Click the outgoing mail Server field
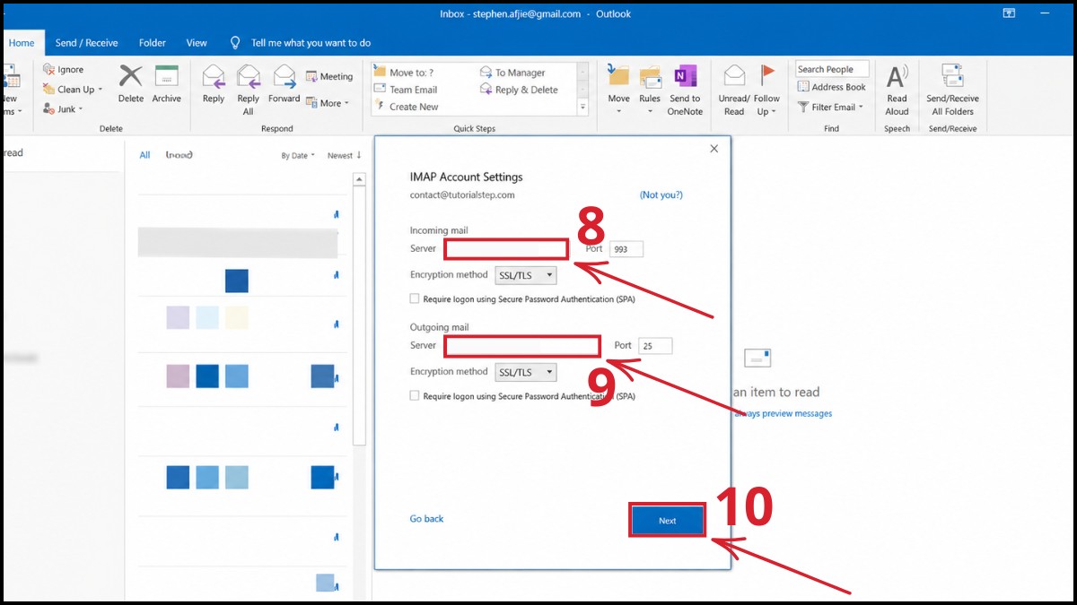The height and width of the screenshot is (605, 1077). [522, 346]
